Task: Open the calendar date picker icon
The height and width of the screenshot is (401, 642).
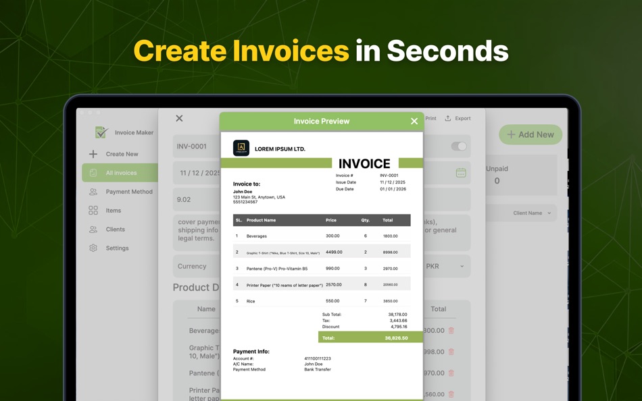Action: pos(460,173)
